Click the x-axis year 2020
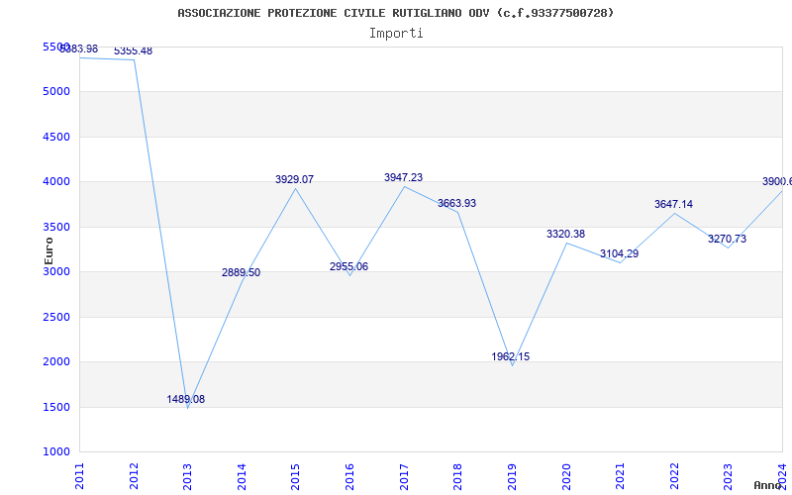 [566, 476]
